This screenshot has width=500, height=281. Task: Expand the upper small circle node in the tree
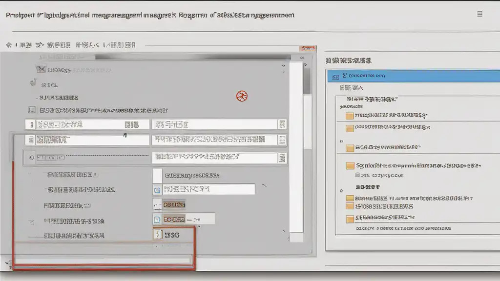click(341, 141)
